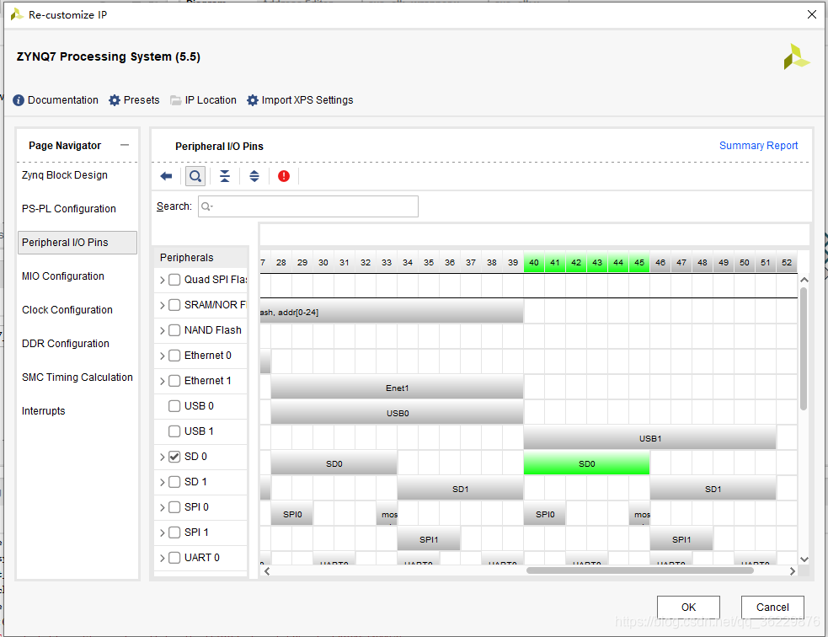The height and width of the screenshot is (637, 828).
Task: Select Peripheral I/O Pins page
Action: 77,243
